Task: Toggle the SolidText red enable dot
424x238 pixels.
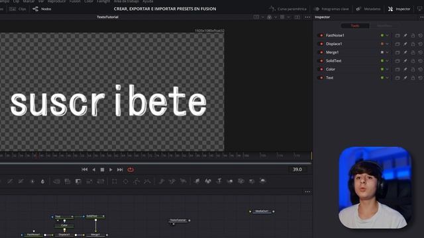Action: pyautogui.click(x=321, y=61)
